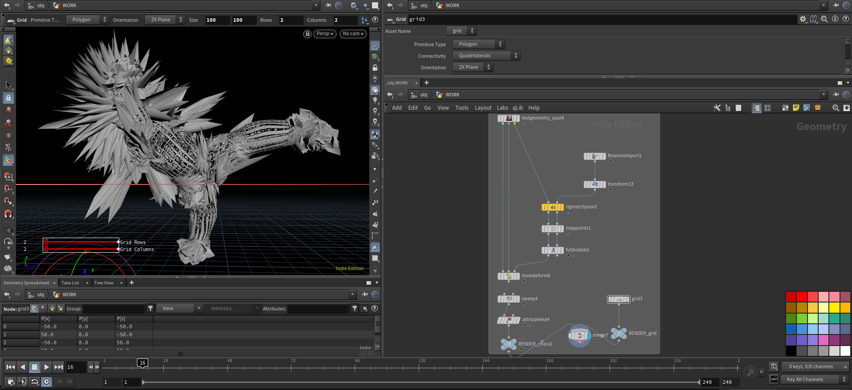Open the Intrinsics selector
The height and width of the screenshot is (390, 852).
[233, 308]
